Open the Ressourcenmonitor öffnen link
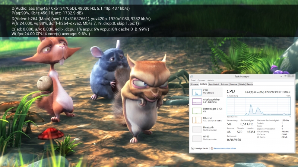This screenshot has width=298, height=167. (x=225, y=148)
